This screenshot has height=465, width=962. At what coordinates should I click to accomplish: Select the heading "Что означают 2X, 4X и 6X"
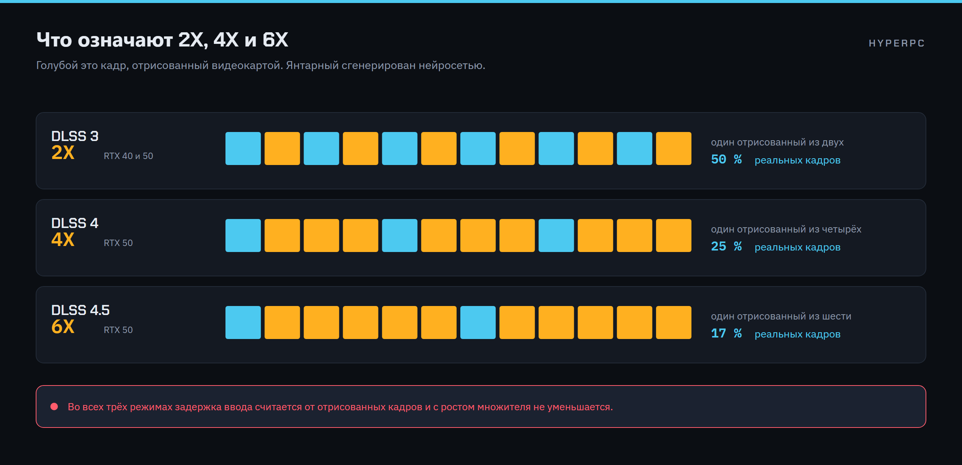coord(162,40)
